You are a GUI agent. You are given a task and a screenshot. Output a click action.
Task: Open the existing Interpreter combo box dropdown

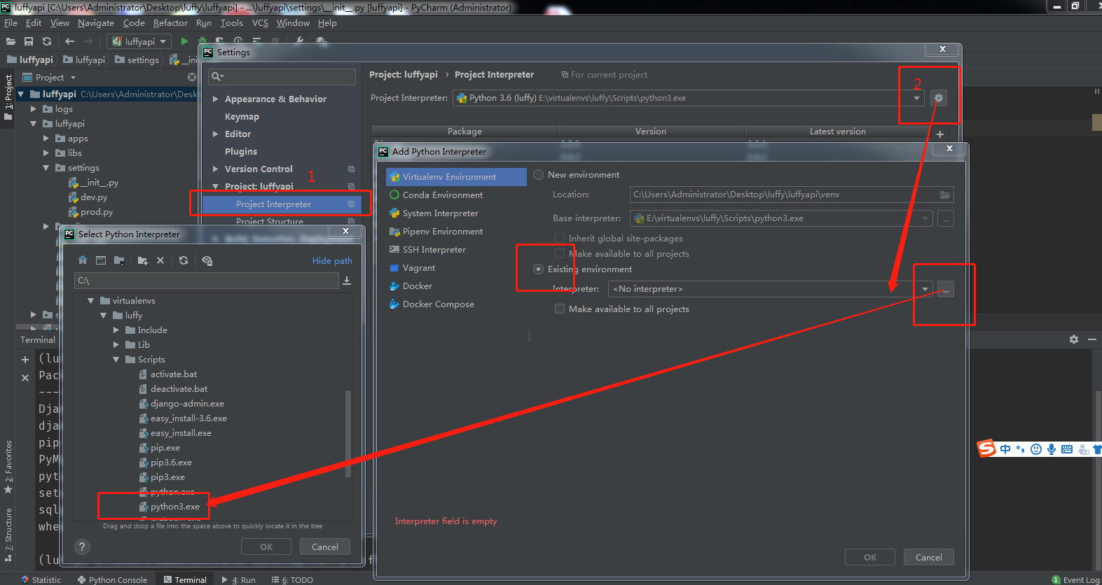tap(925, 289)
